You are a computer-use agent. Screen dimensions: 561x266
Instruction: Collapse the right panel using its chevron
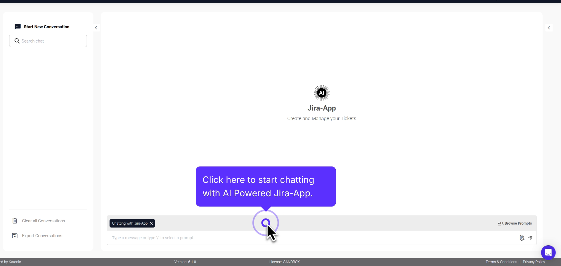(x=549, y=27)
